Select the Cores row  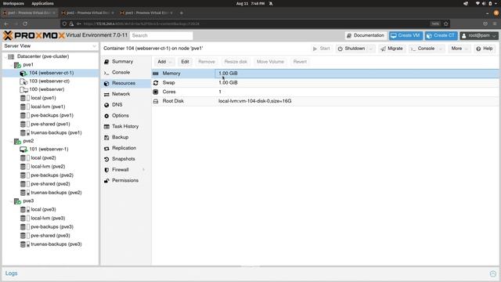[326, 92]
